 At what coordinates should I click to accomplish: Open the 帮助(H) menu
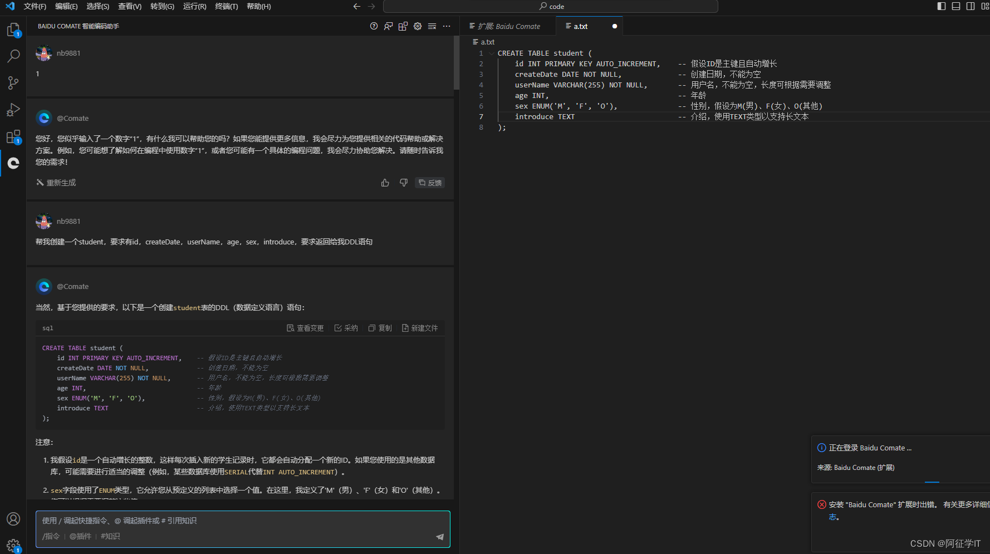tap(258, 6)
